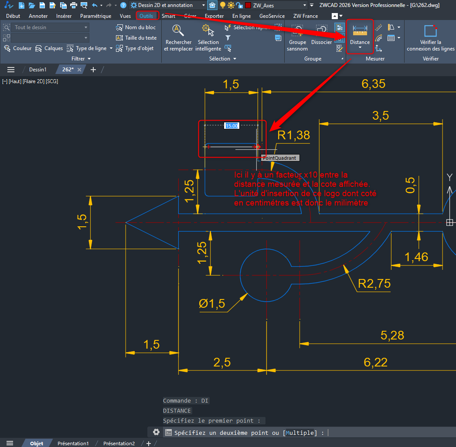Expand the Filtrer panel arrow
456x447 pixels.
coord(89,59)
